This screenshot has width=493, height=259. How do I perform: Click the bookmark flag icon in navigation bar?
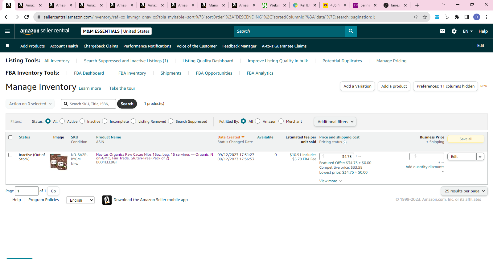pyautogui.click(x=7, y=46)
